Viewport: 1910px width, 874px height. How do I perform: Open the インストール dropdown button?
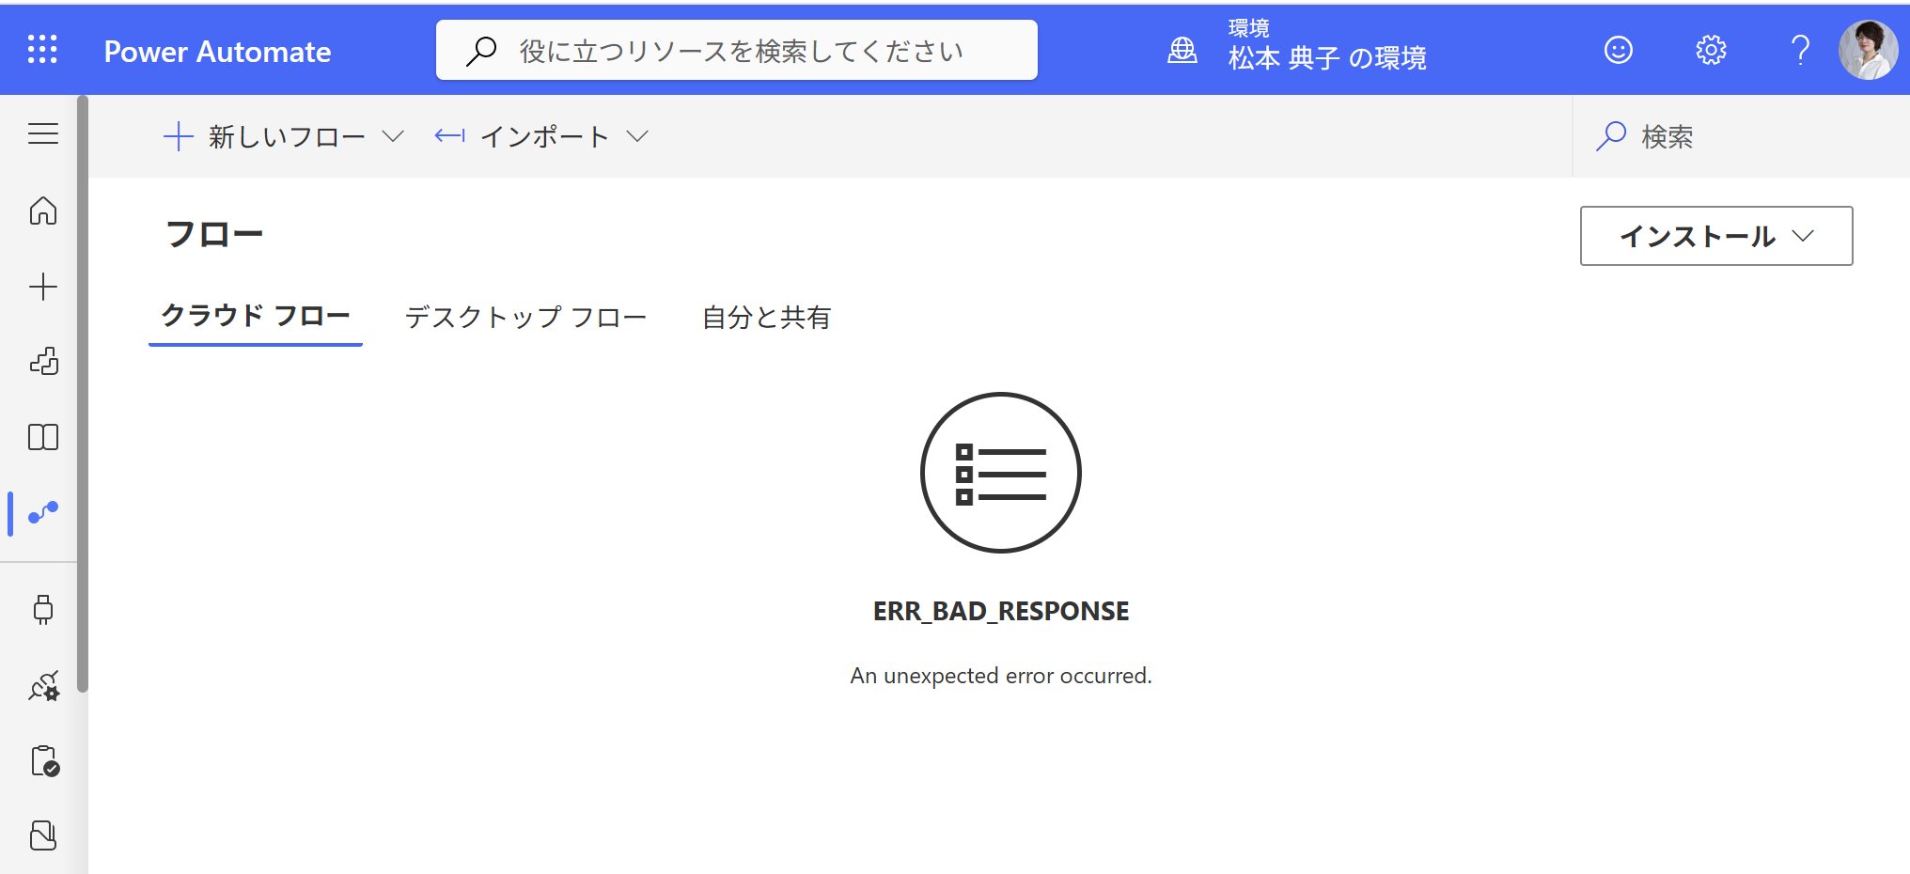pyautogui.click(x=1716, y=236)
